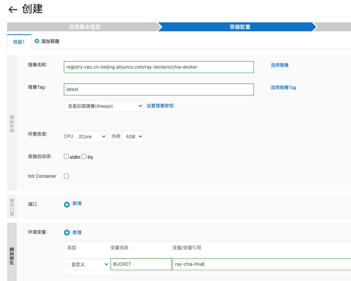Viewport: 351px width, 281px height.
Task: Click the 添加容器 tab label
Action: (50, 41)
